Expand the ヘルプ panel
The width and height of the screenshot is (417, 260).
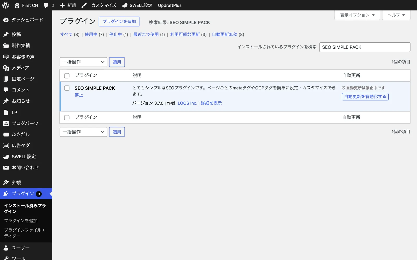pos(396,15)
